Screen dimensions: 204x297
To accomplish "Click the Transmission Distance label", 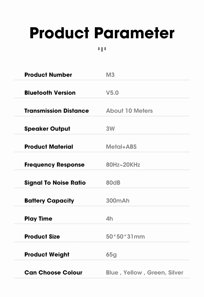I will pyautogui.click(x=57, y=111).
